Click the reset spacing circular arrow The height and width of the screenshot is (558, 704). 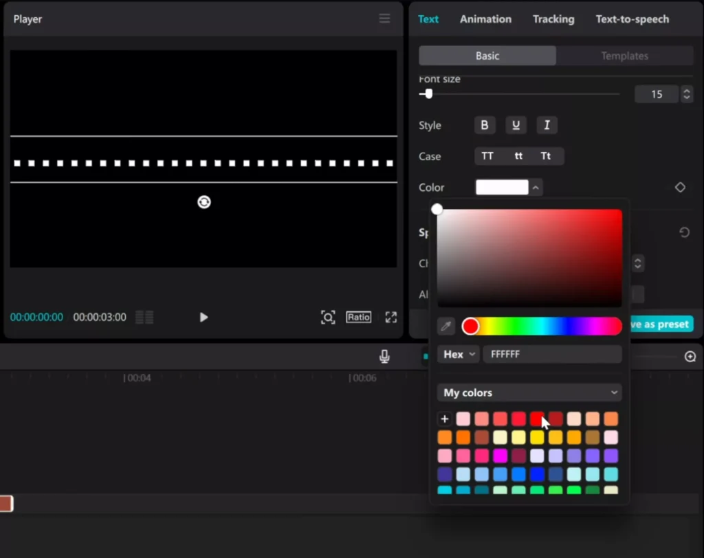[x=684, y=232]
